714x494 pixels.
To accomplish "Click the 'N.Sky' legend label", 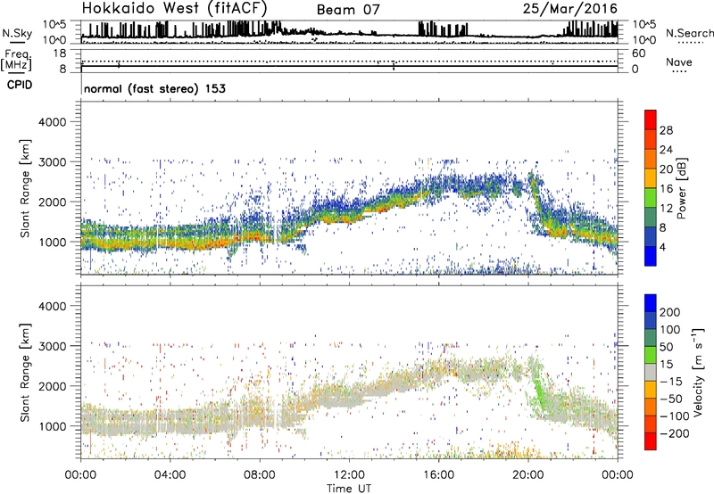I will 17,33.
